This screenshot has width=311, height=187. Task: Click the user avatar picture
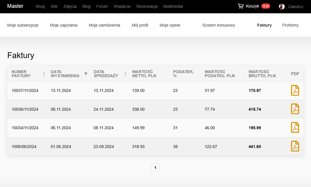pyautogui.click(x=282, y=6)
